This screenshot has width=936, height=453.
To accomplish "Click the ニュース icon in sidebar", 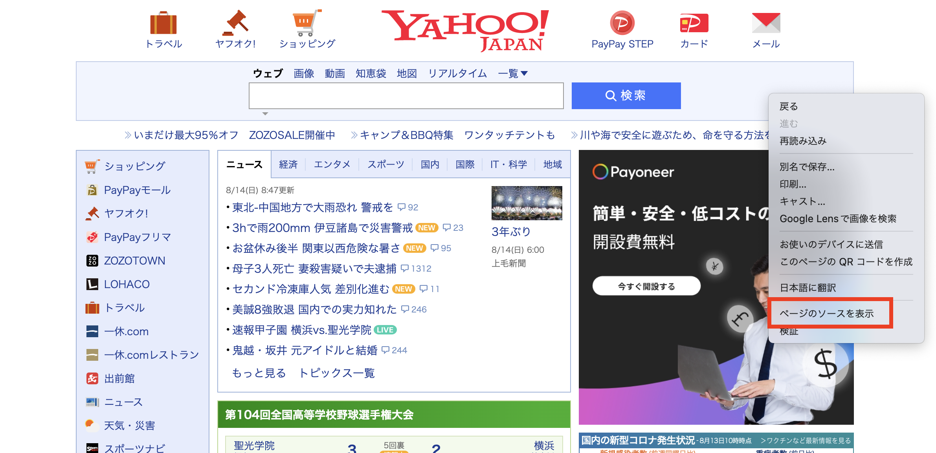I will (x=92, y=402).
